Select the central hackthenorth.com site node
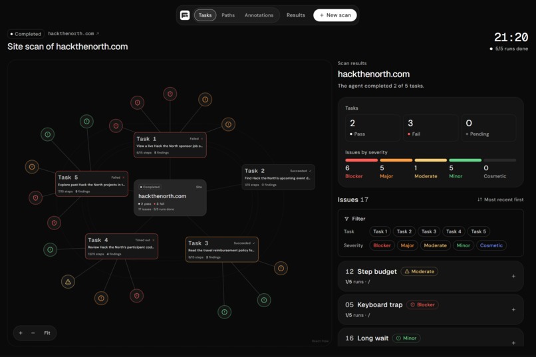Image resolution: width=536 pixels, height=357 pixels. pyautogui.click(x=170, y=198)
